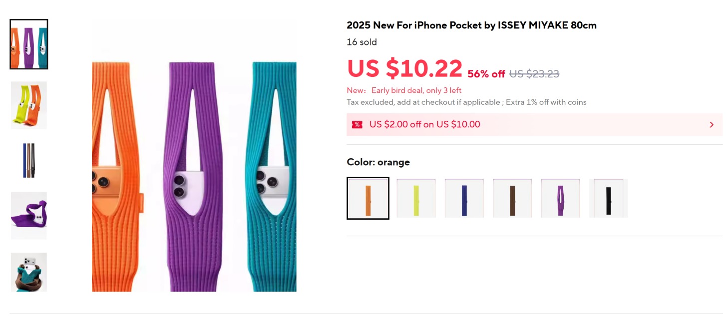Open the teal strap holding a phone thumbnail

[x=28, y=271]
